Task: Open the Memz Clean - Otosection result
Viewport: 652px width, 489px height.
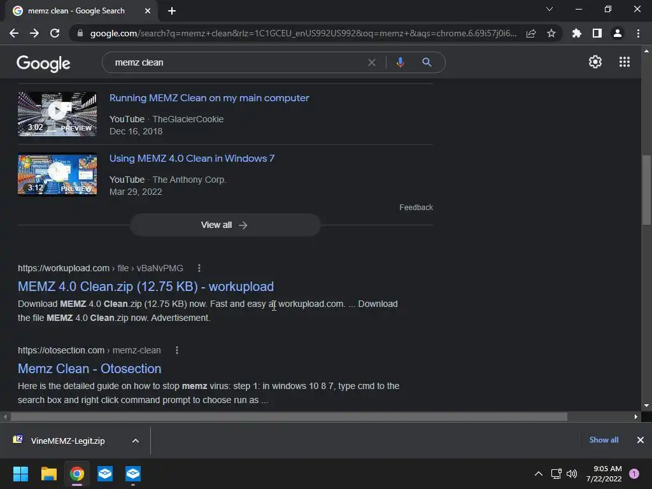Action: 89,369
